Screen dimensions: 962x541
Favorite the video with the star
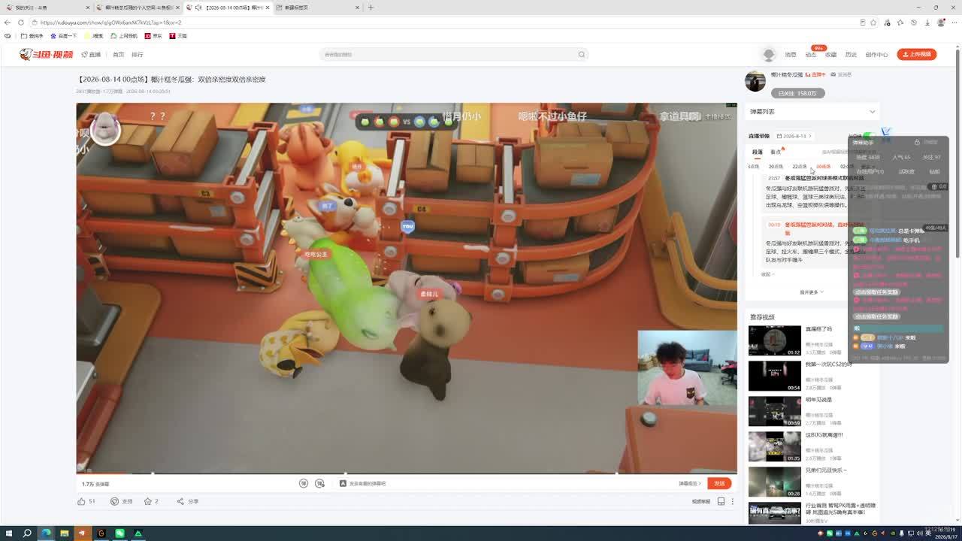[x=147, y=501]
